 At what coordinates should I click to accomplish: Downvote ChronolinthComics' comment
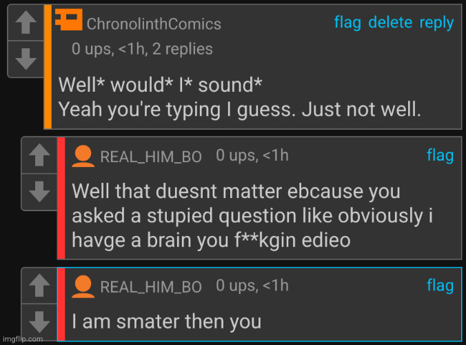(x=26, y=59)
